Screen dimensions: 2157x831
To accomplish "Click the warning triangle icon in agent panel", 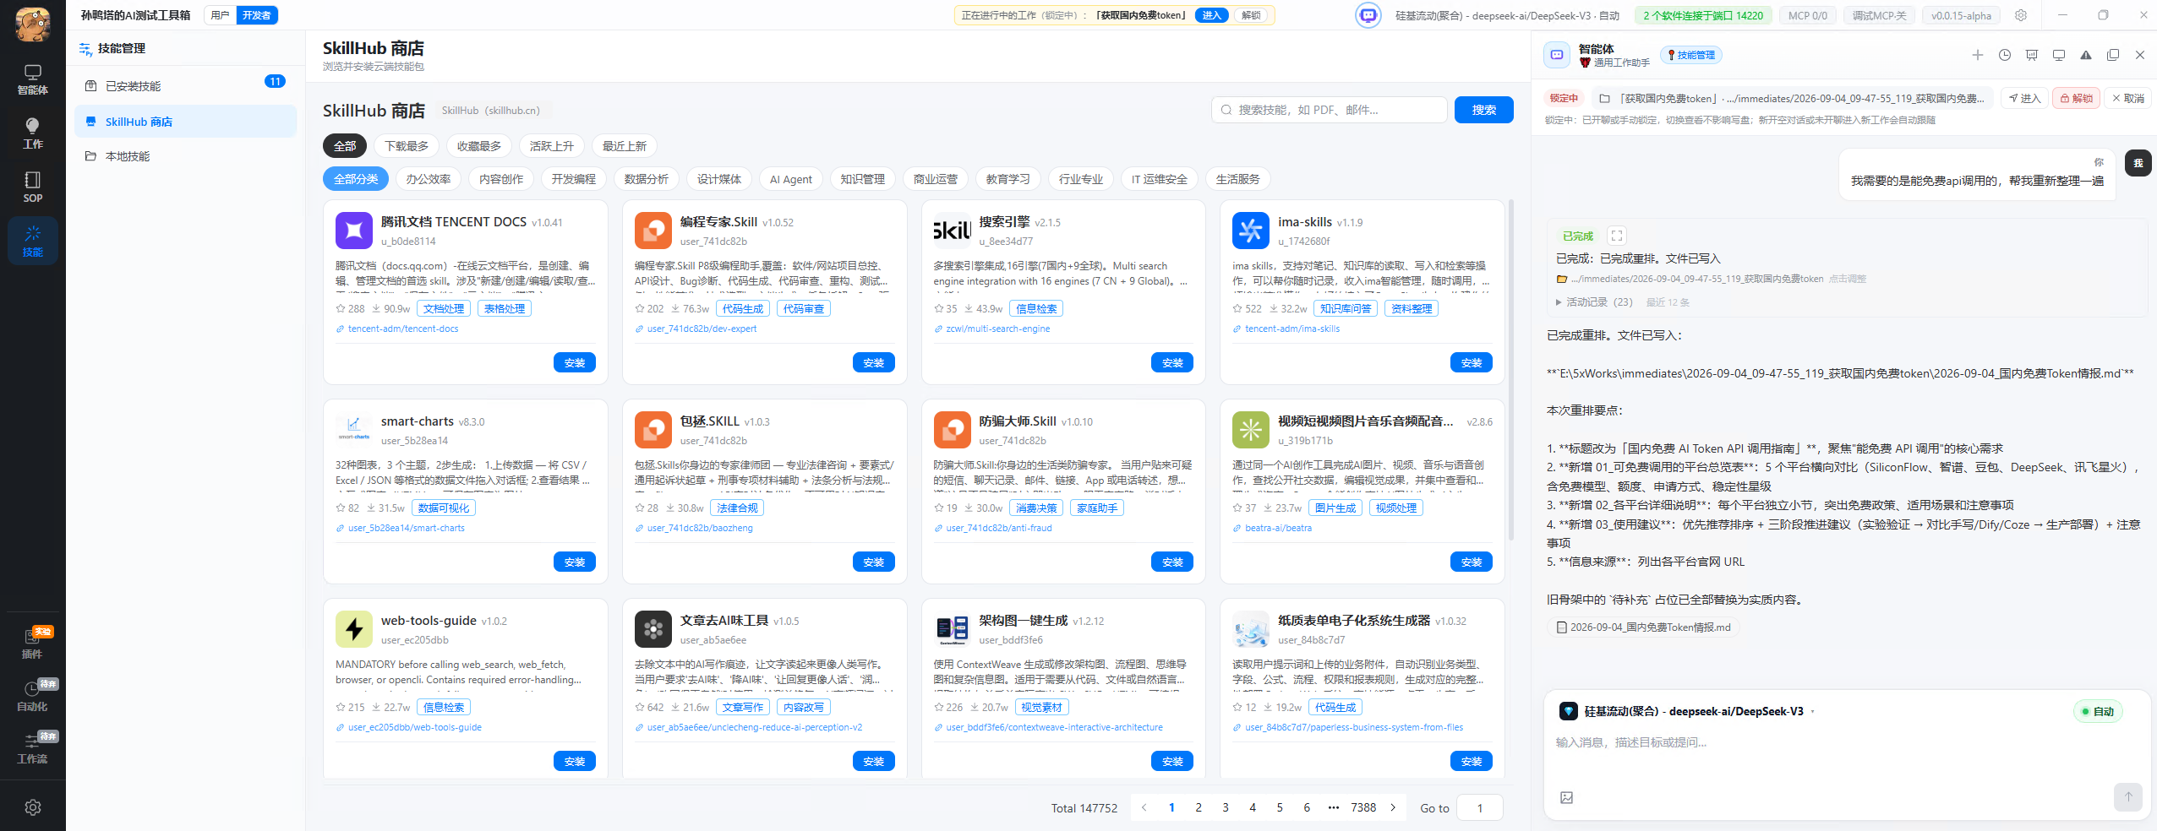I will click(x=2086, y=55).
